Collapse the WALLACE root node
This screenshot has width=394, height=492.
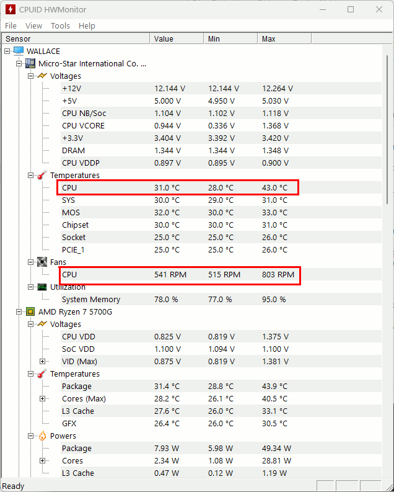pyautogui.click(x=7, y=51)
